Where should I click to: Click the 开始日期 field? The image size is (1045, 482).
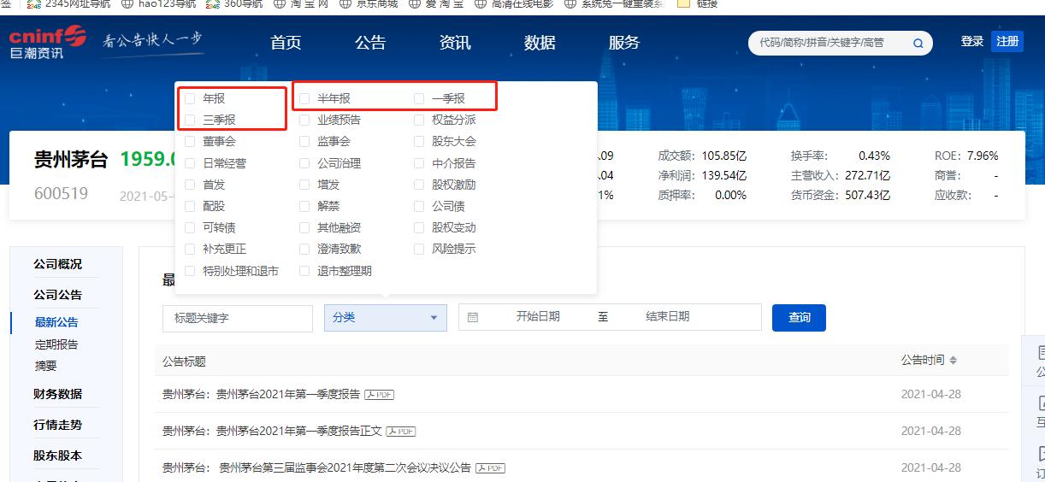[538, 317]
